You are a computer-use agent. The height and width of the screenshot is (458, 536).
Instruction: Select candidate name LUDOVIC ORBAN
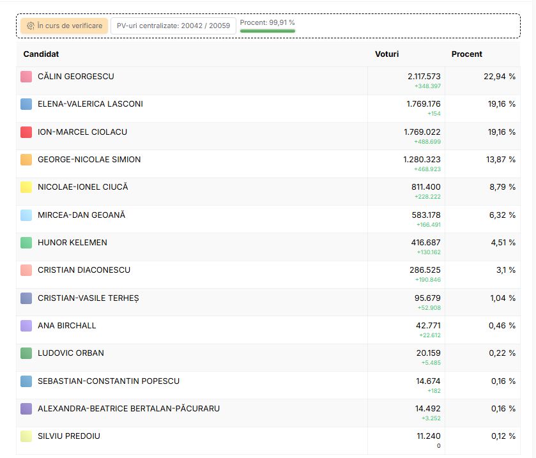tap(71, 353)
